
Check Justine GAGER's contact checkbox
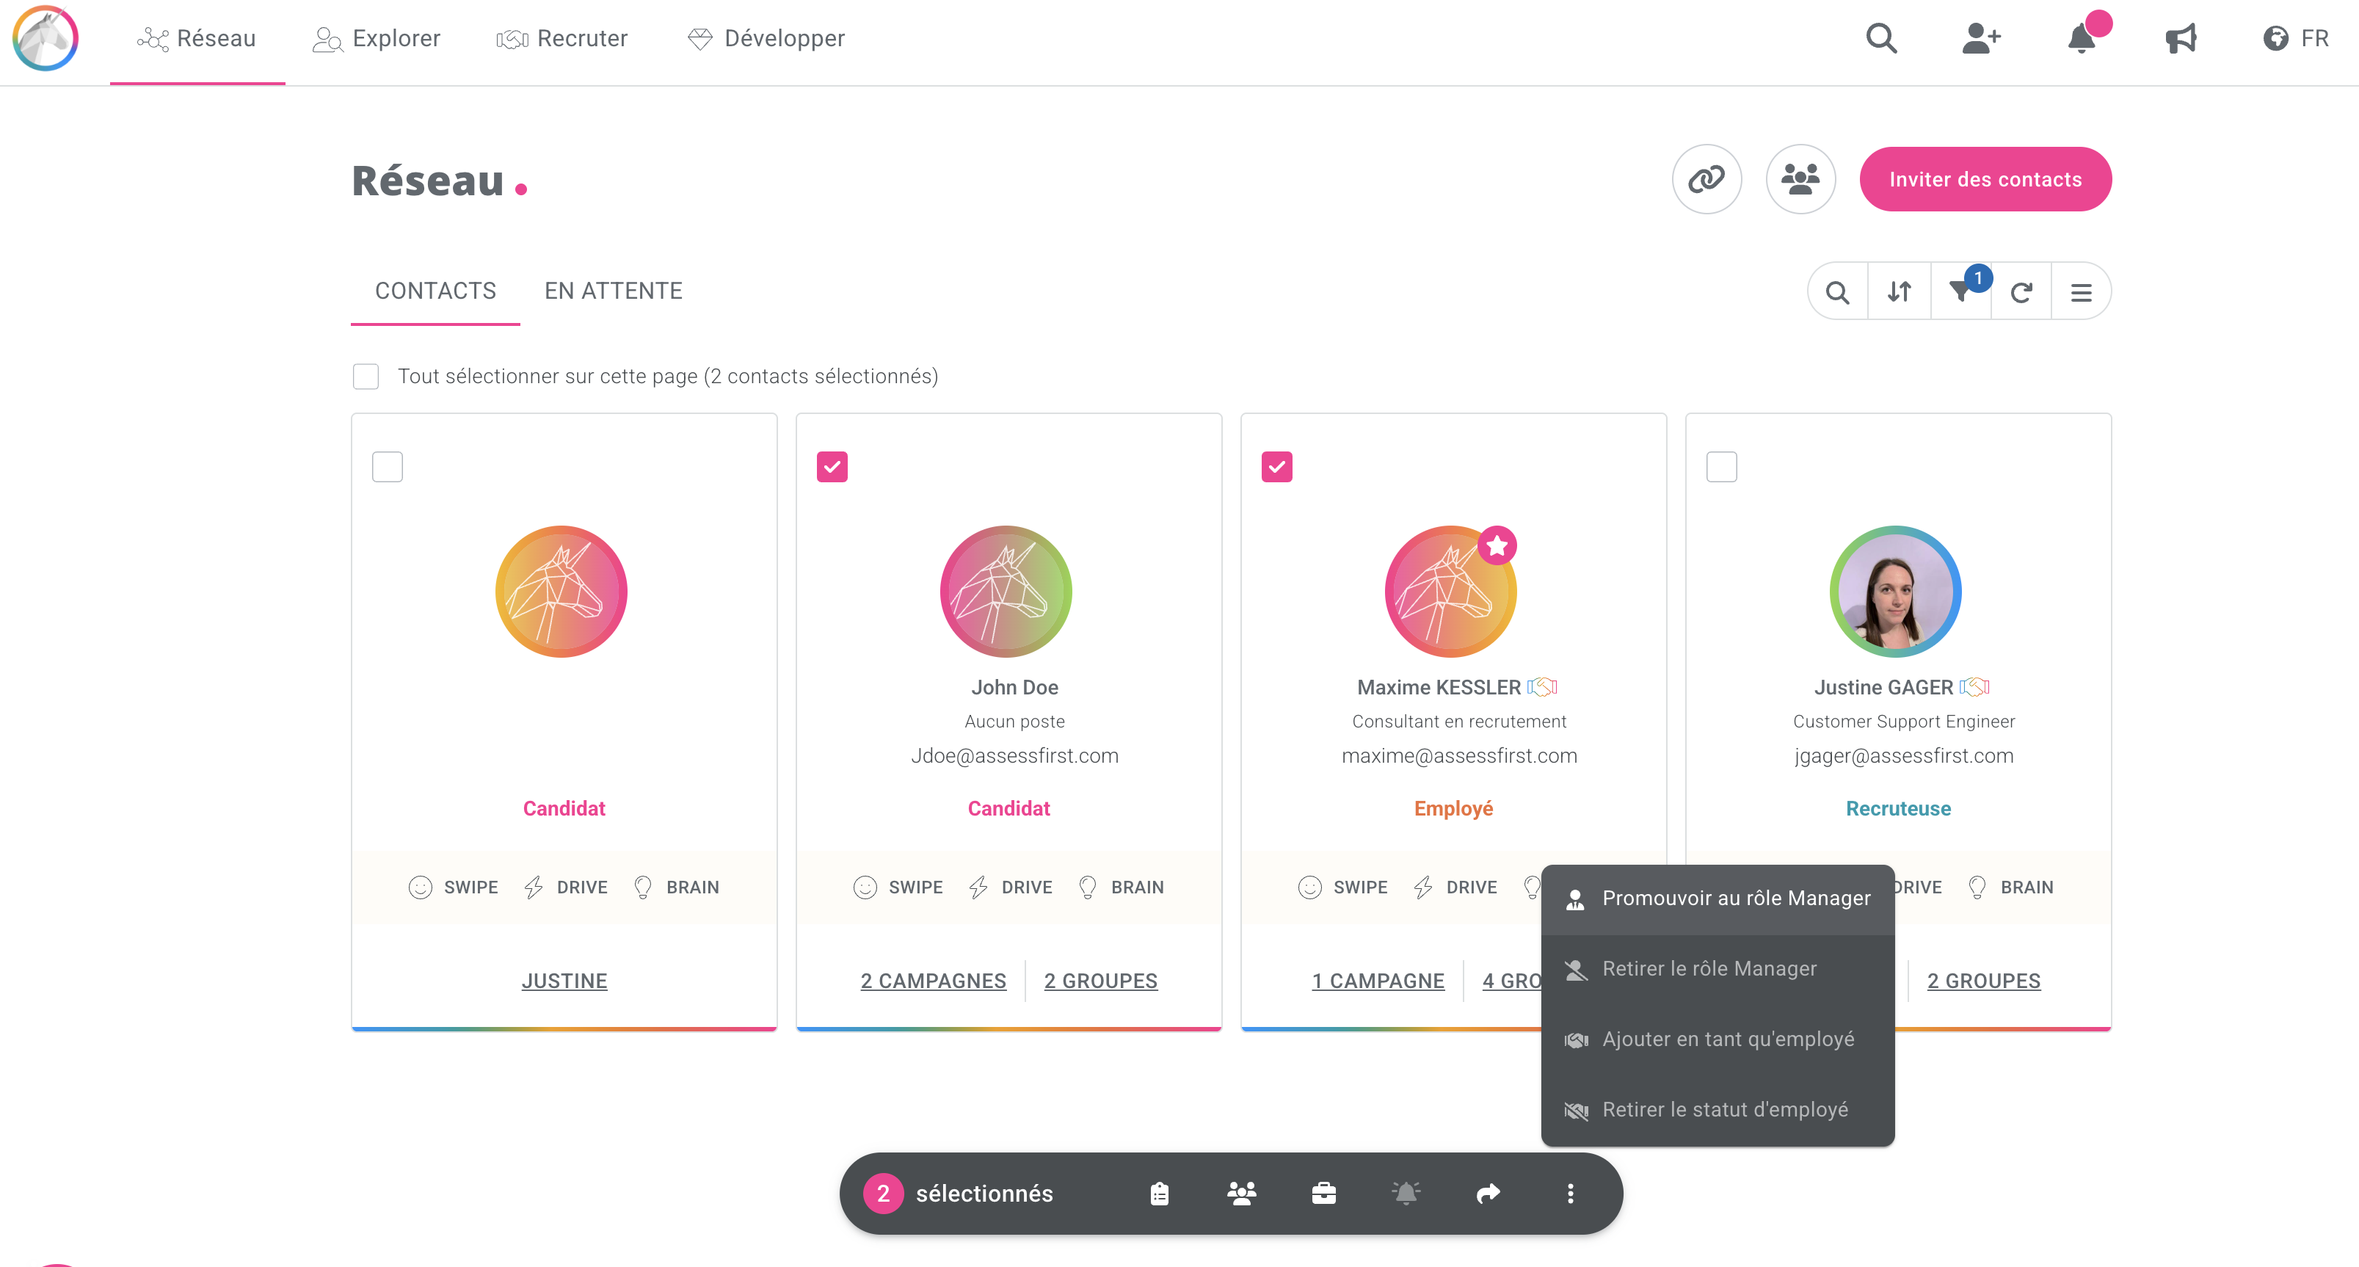pyautogui.click(x=1720, y=466)
